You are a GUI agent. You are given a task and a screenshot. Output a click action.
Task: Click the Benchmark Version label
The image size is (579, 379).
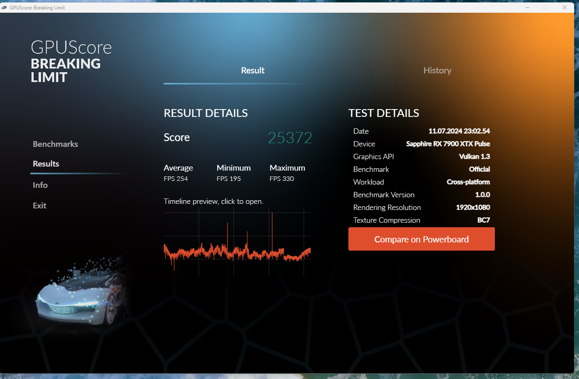[x=384, y=195]
